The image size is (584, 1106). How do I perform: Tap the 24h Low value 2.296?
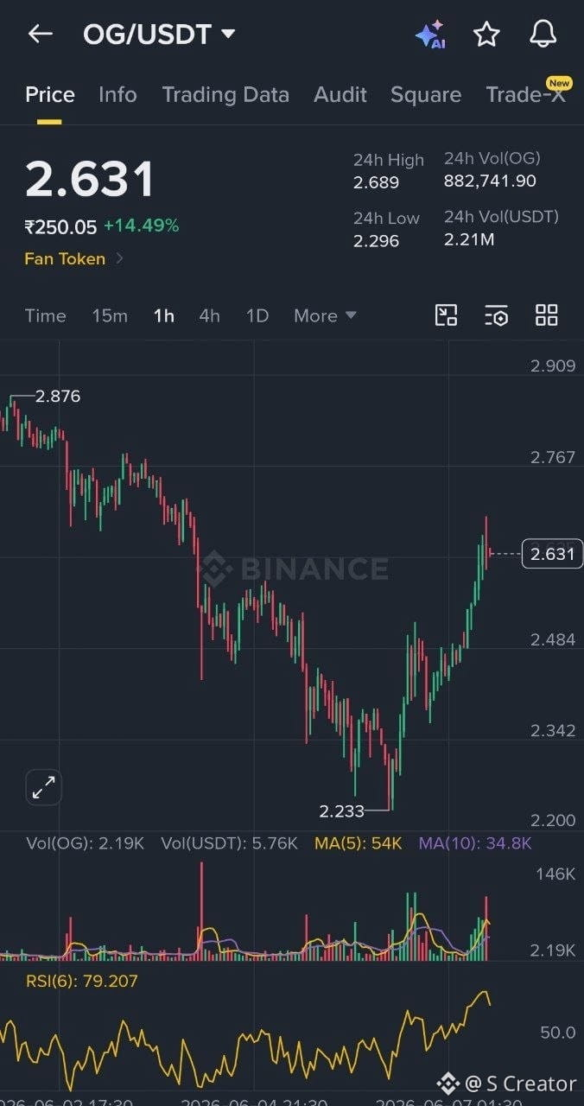point(376,241)
